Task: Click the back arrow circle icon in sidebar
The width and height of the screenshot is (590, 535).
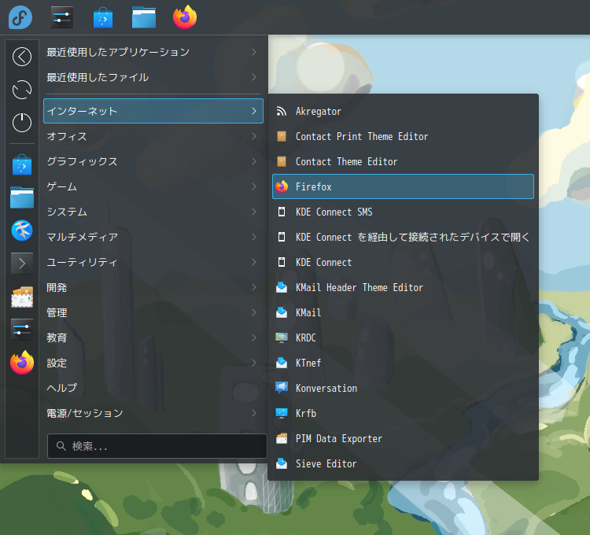Action: pos(22,57)
